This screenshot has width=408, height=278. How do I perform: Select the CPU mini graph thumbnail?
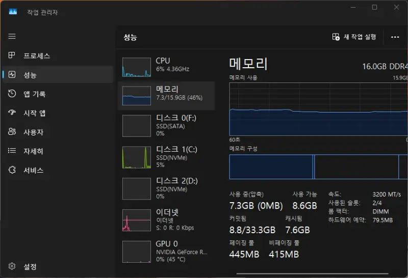click(137, 67)
